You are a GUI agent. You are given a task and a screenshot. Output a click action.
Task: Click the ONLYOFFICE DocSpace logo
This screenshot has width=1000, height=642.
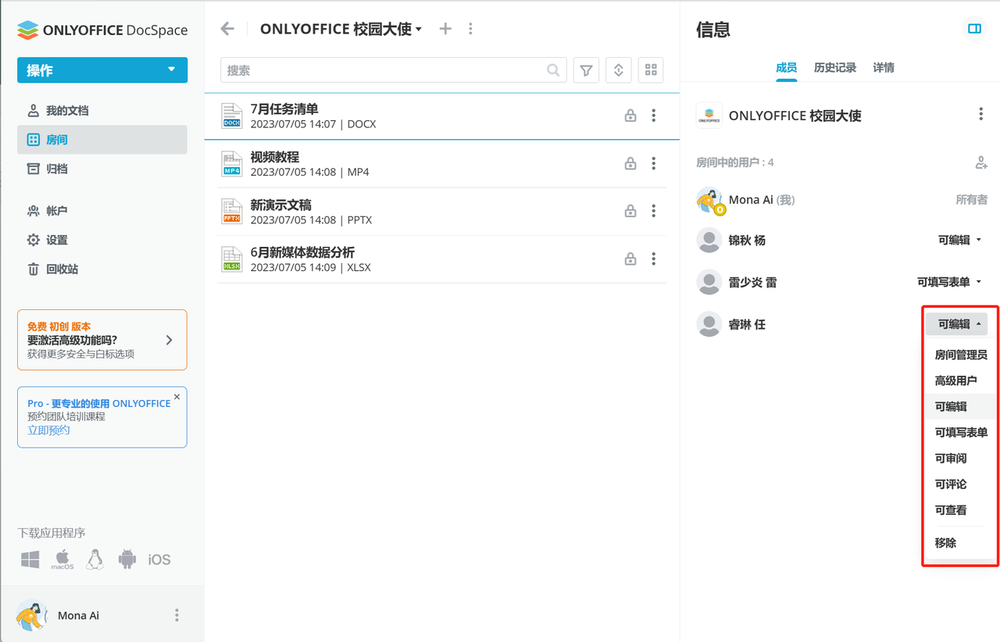tap(102, 30)
